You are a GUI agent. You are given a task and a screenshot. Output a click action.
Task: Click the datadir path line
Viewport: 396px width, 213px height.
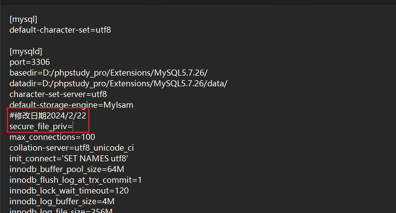pyautogui.click(x=118, y=84)
